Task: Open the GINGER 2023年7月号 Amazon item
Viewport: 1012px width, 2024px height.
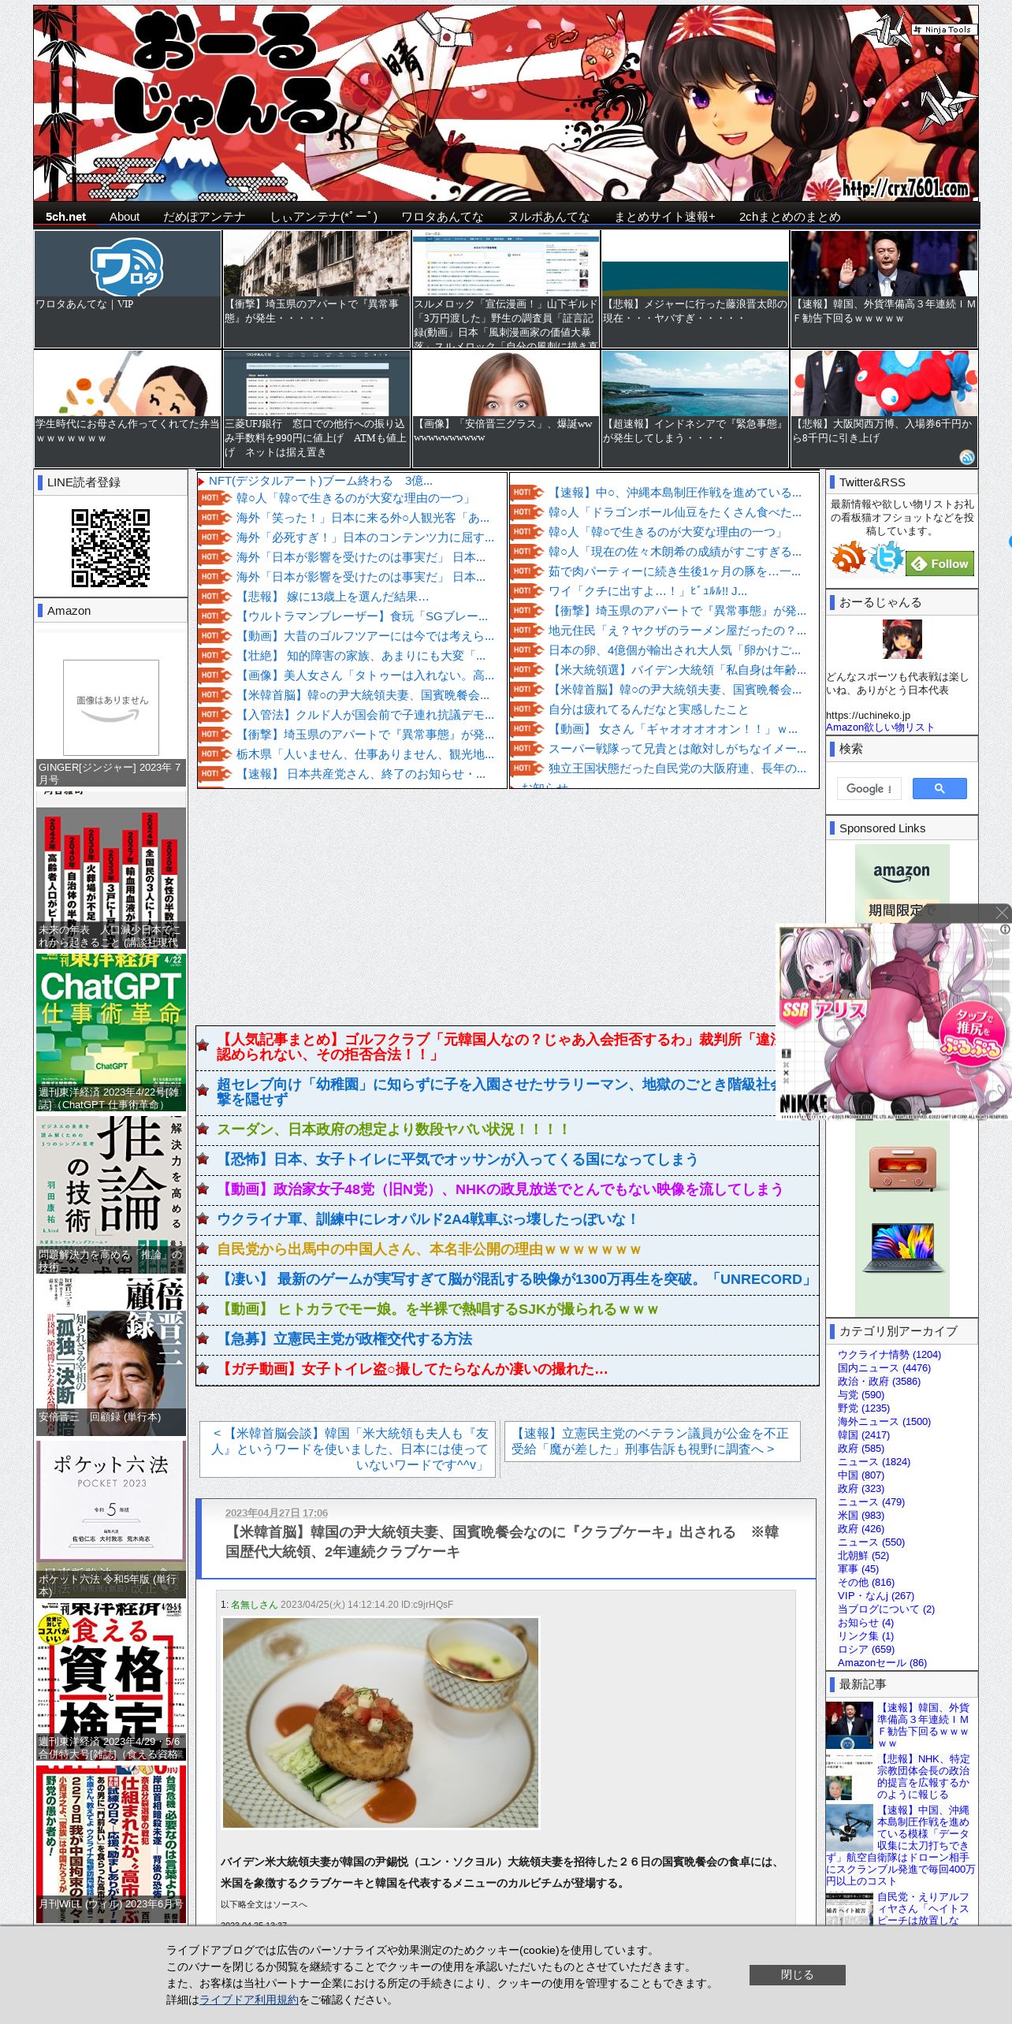Action: 111,709
